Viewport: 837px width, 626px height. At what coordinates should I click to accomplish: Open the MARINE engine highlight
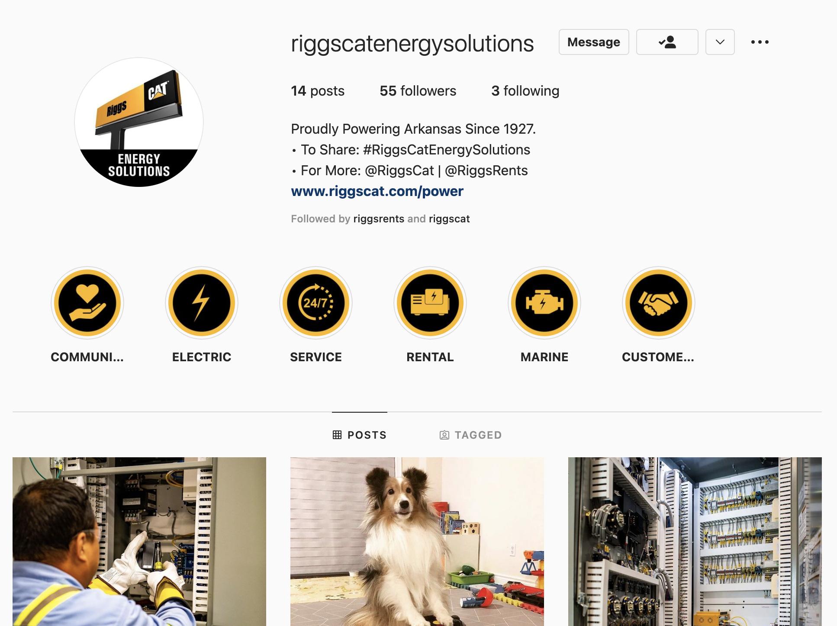click(544, 302)
